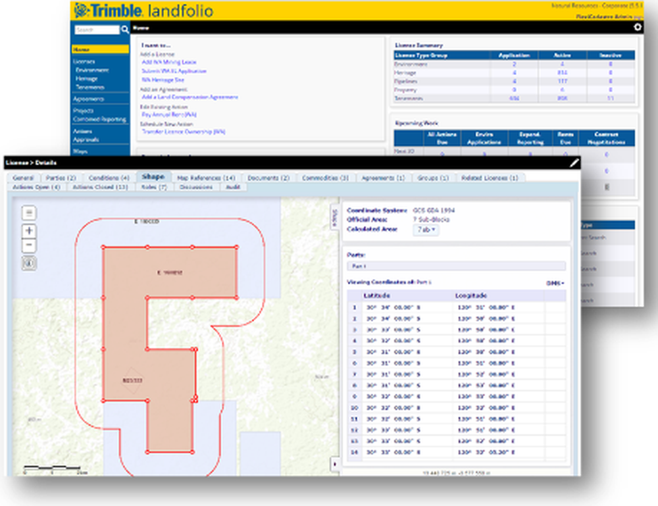Viewport: 658px width, 506px height.
Task: Open the Commodities tab
Action: tap(326, 178)
